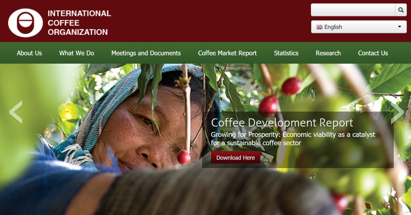Go to the Statistics section
Image resolution: width=411 pixels, height=215 pixels.
[x=286, y=53]
